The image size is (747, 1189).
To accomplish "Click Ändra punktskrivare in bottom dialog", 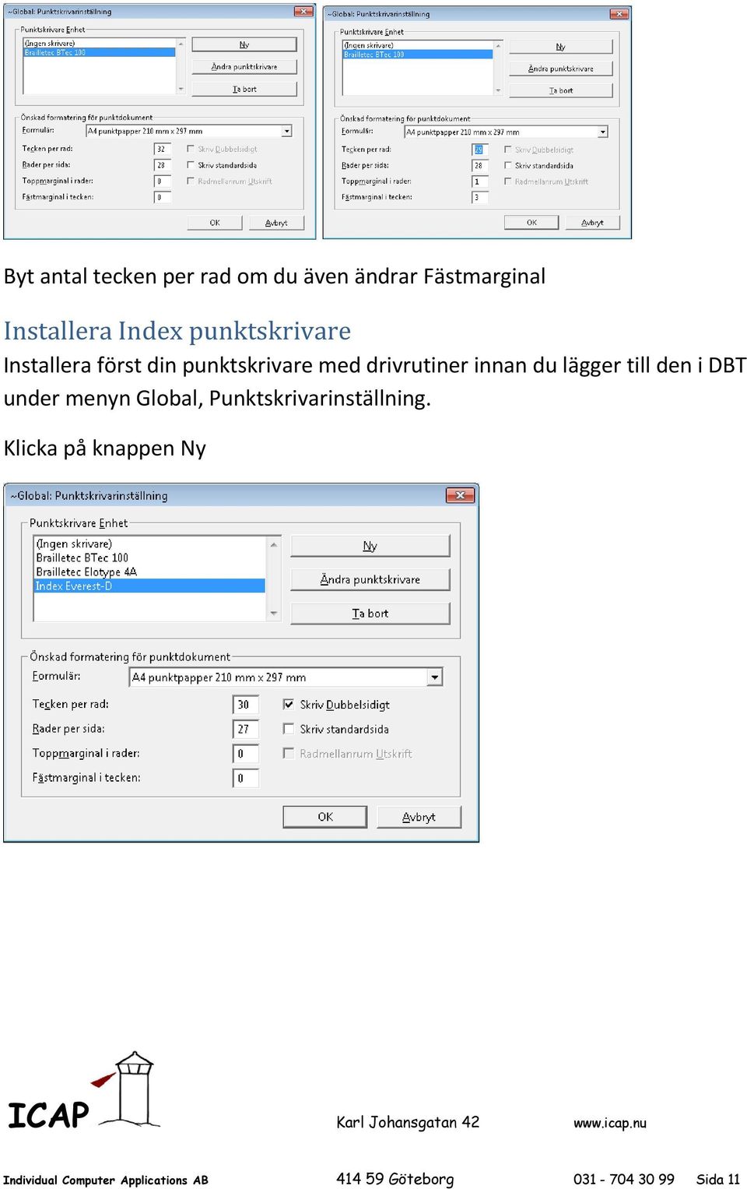I will [x=370, y=579].
